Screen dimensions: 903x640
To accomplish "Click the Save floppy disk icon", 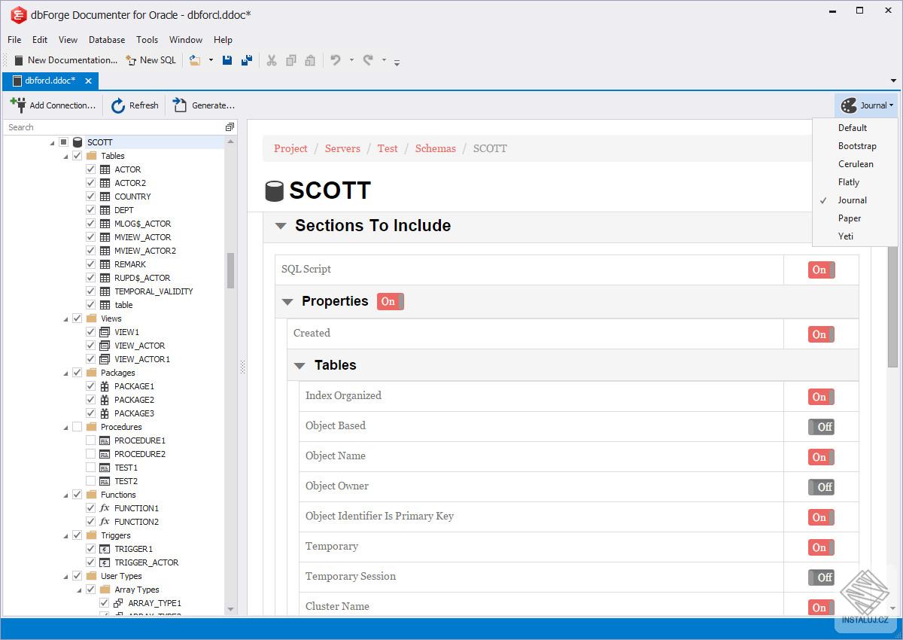I will click(227, 60).
